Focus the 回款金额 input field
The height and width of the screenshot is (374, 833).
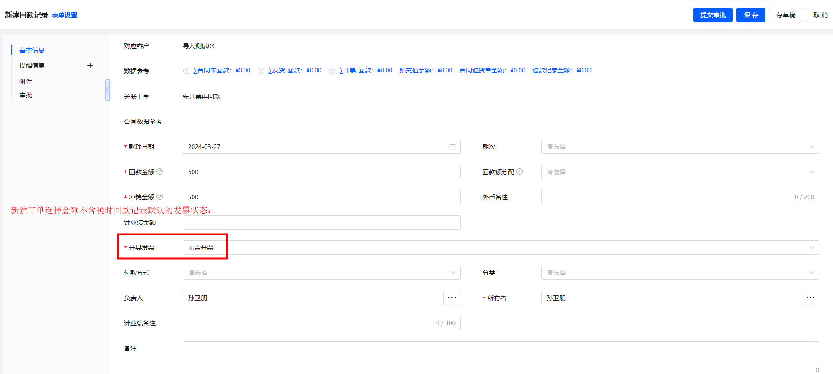tap(322, 172)
